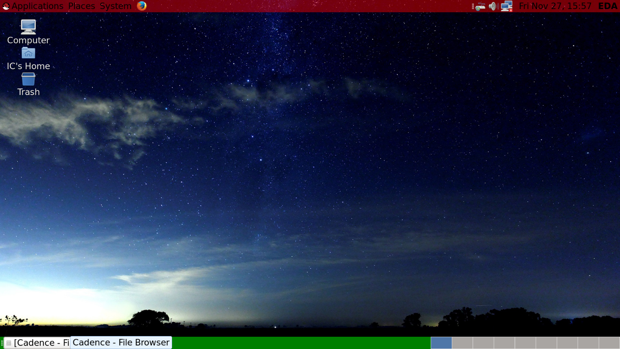Open the Places menu

point(81,6)
